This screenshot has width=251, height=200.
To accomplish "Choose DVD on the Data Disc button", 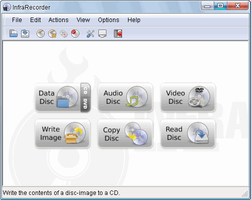I will (85, 105).
